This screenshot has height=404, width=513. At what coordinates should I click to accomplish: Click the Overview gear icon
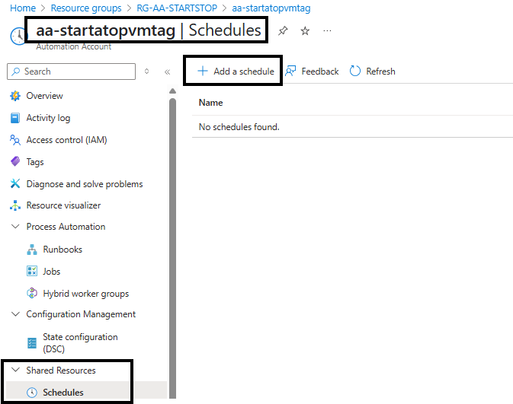click(14, 96)
